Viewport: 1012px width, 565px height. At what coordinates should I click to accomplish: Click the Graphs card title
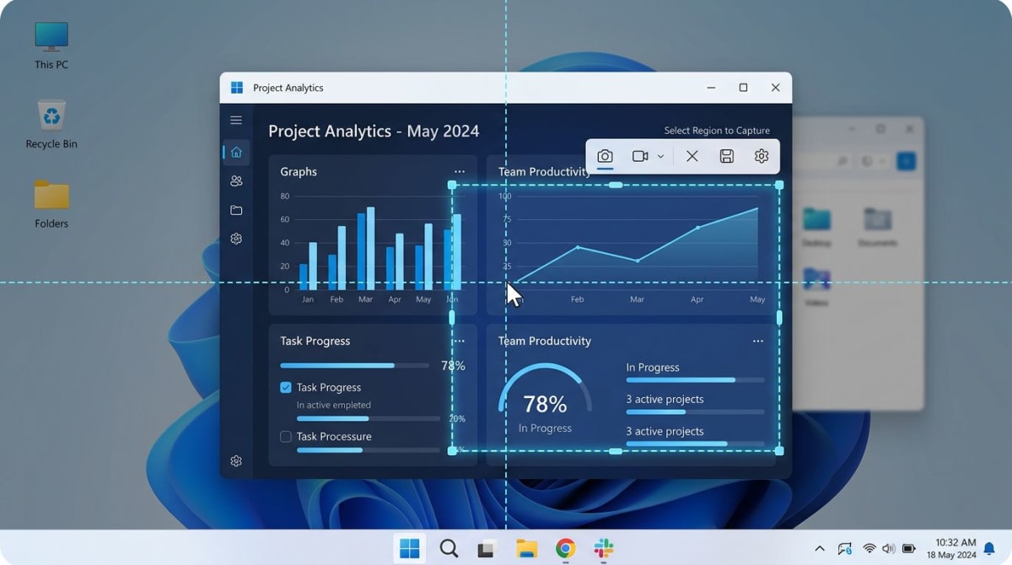click(x=299, y=171)
